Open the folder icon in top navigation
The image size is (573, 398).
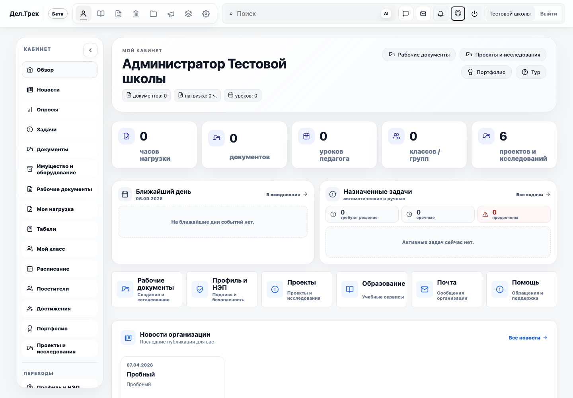click(154, 14)
